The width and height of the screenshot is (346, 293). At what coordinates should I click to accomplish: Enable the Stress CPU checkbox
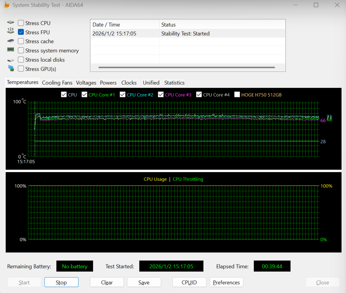[x=21, y=23]
